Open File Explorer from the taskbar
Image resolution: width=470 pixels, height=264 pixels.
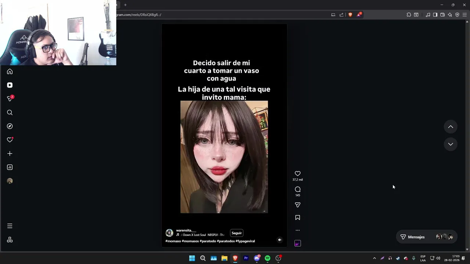tap(224, 258)
